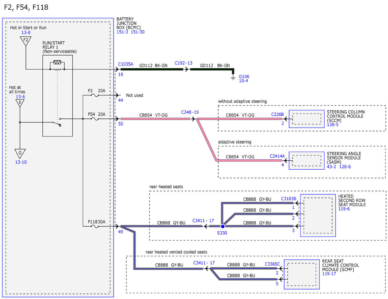
Task: Select connector C248-19 label
Action: 190,113
